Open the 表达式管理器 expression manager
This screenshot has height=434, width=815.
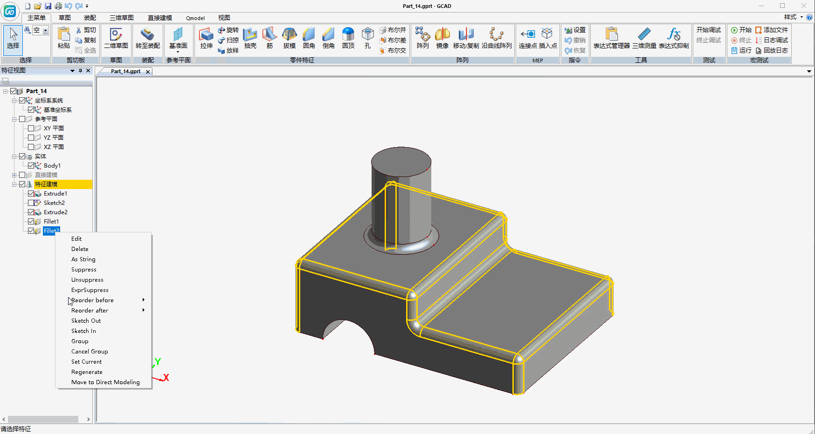611,38
